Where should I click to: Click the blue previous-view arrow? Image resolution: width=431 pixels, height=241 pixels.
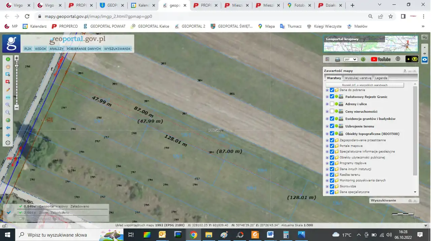(x=8, y=128)
